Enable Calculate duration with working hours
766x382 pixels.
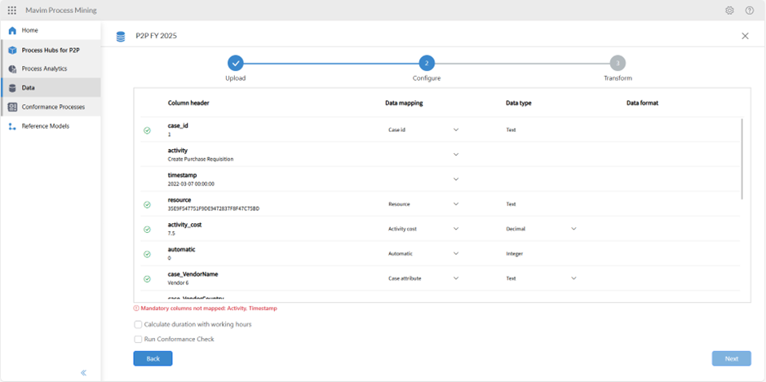(x=138, y=324)
